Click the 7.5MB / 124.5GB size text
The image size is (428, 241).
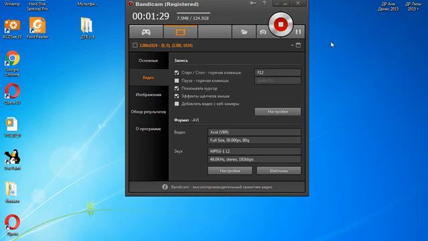click(x=193, y=18)
